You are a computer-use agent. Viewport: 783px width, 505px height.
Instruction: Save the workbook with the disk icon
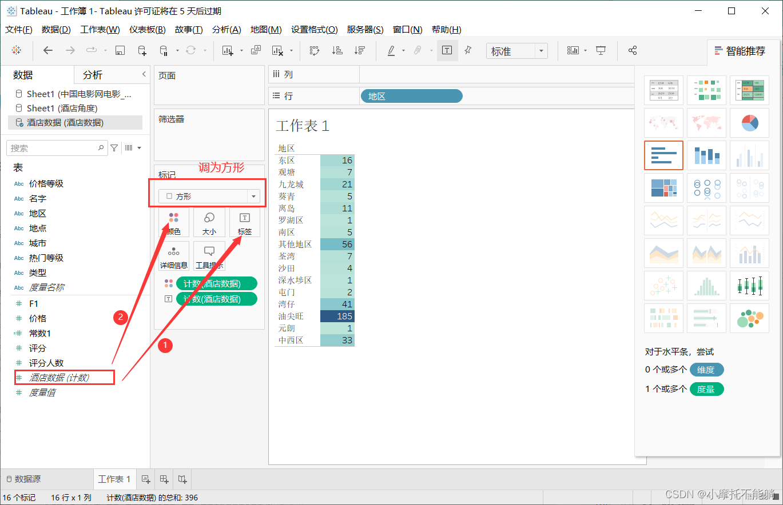(x=120, y=50)
